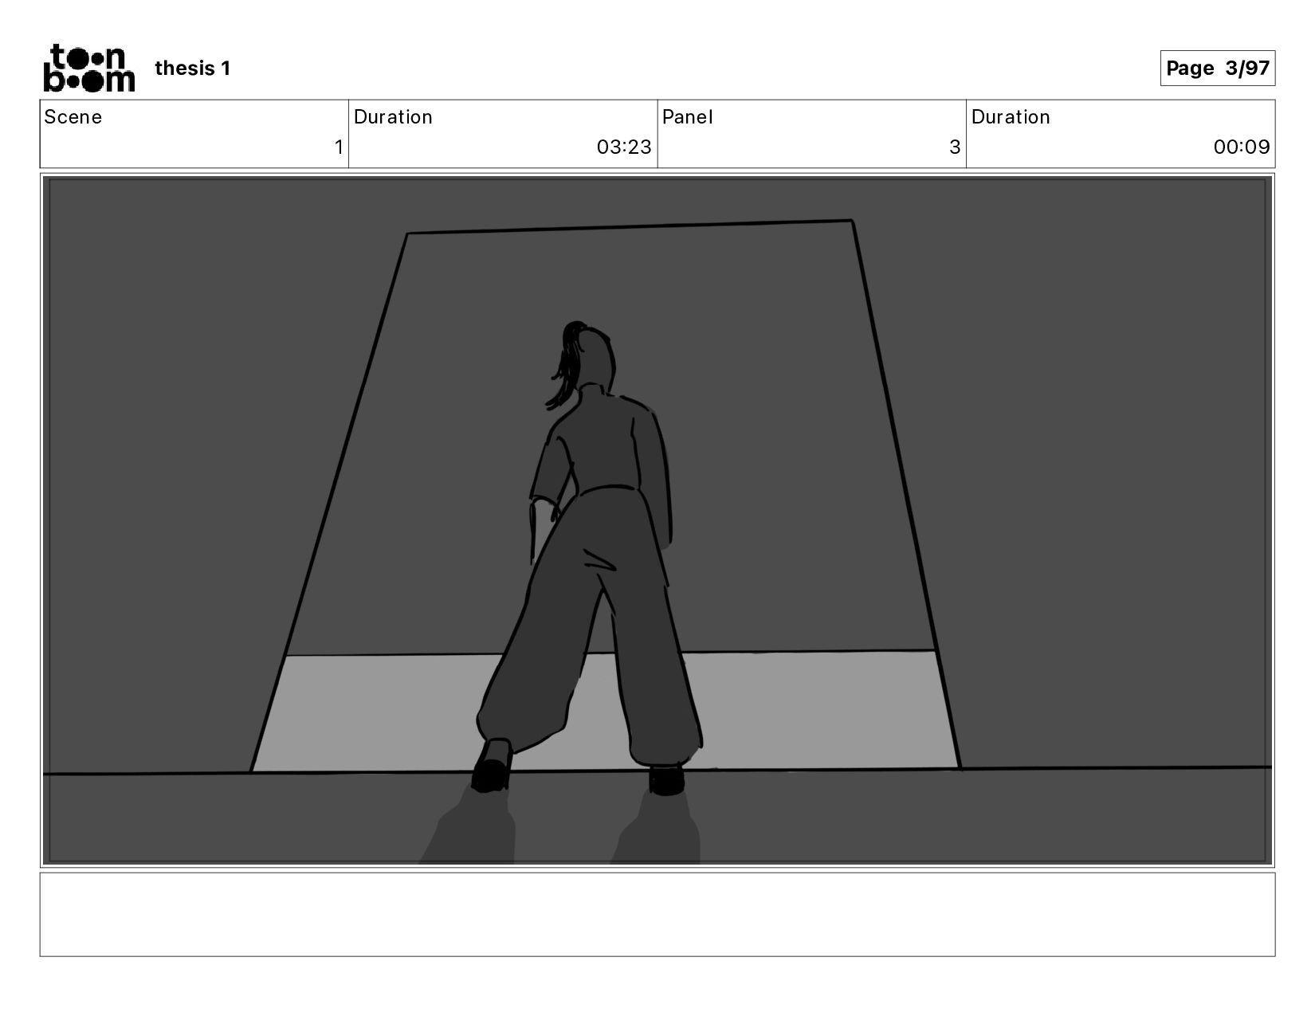Click the panel number value 3

tap(955, 147)
